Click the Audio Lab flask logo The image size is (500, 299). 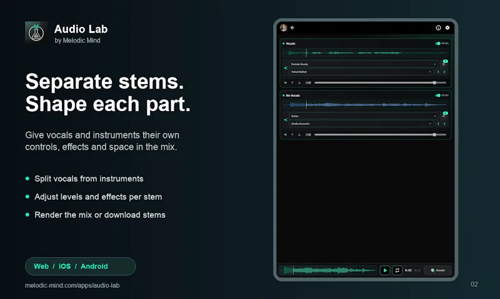pyautogui.click(x=36, y=32)
